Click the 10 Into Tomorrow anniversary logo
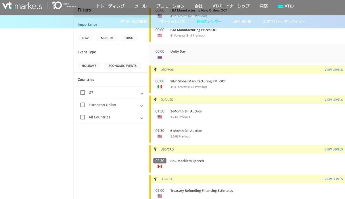The image size is (345, 199). (x=64, y=5)
